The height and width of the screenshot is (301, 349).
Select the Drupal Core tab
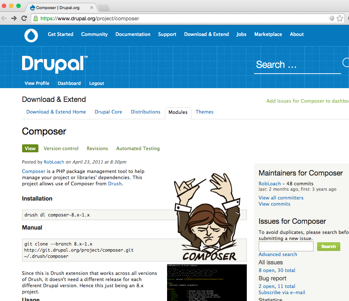tap(108, 112)
